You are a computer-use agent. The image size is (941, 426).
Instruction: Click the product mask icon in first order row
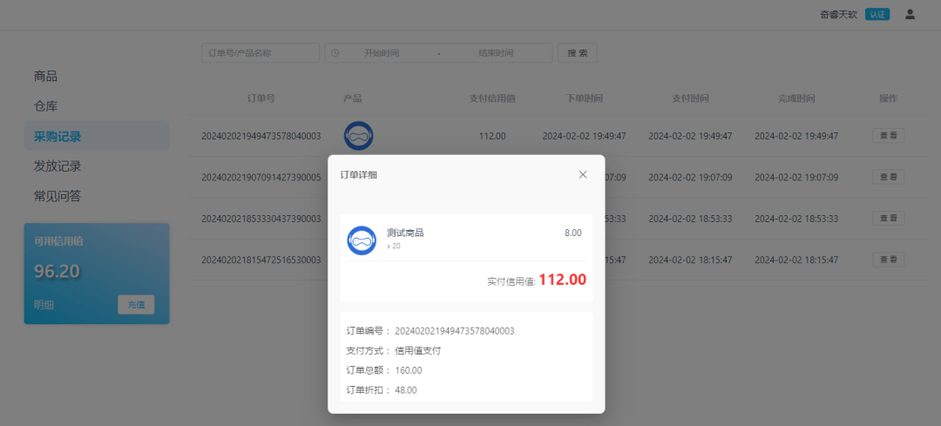pos(359,136)
